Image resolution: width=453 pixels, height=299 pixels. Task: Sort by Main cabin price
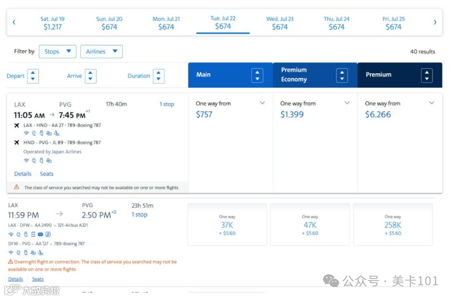257,75
